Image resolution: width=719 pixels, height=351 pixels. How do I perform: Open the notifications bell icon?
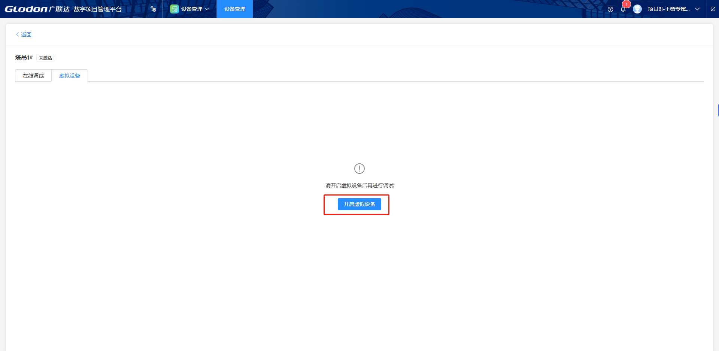[x=623, y=9]
